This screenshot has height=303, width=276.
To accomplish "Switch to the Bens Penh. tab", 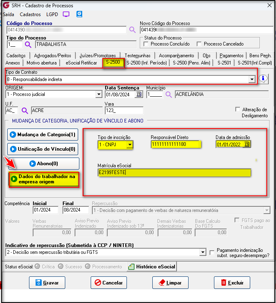I will pos(260,56).
